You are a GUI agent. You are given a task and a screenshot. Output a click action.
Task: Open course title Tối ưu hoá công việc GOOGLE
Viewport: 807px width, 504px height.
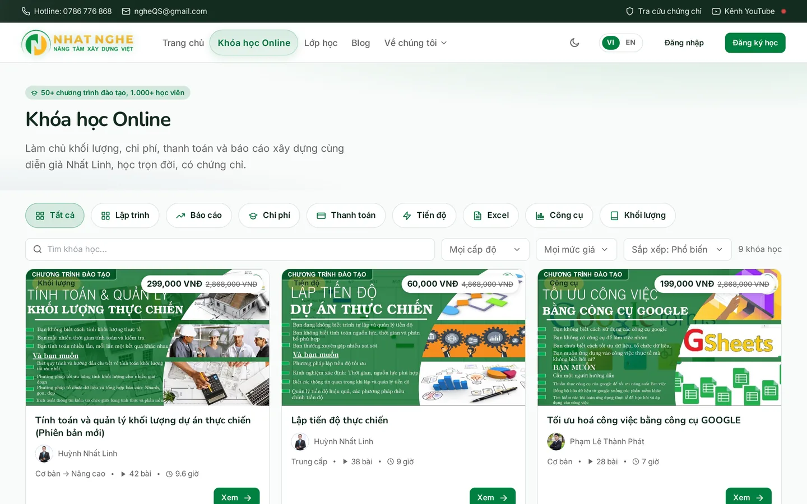tap(644, 420)
